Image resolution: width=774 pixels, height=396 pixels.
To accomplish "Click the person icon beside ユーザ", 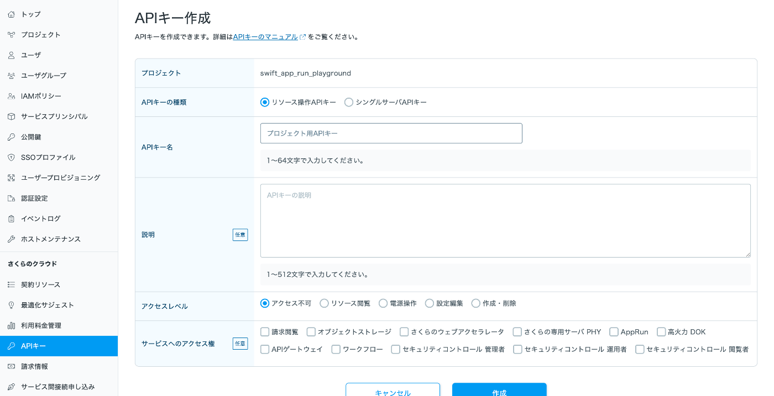I will tap(11, 55).
